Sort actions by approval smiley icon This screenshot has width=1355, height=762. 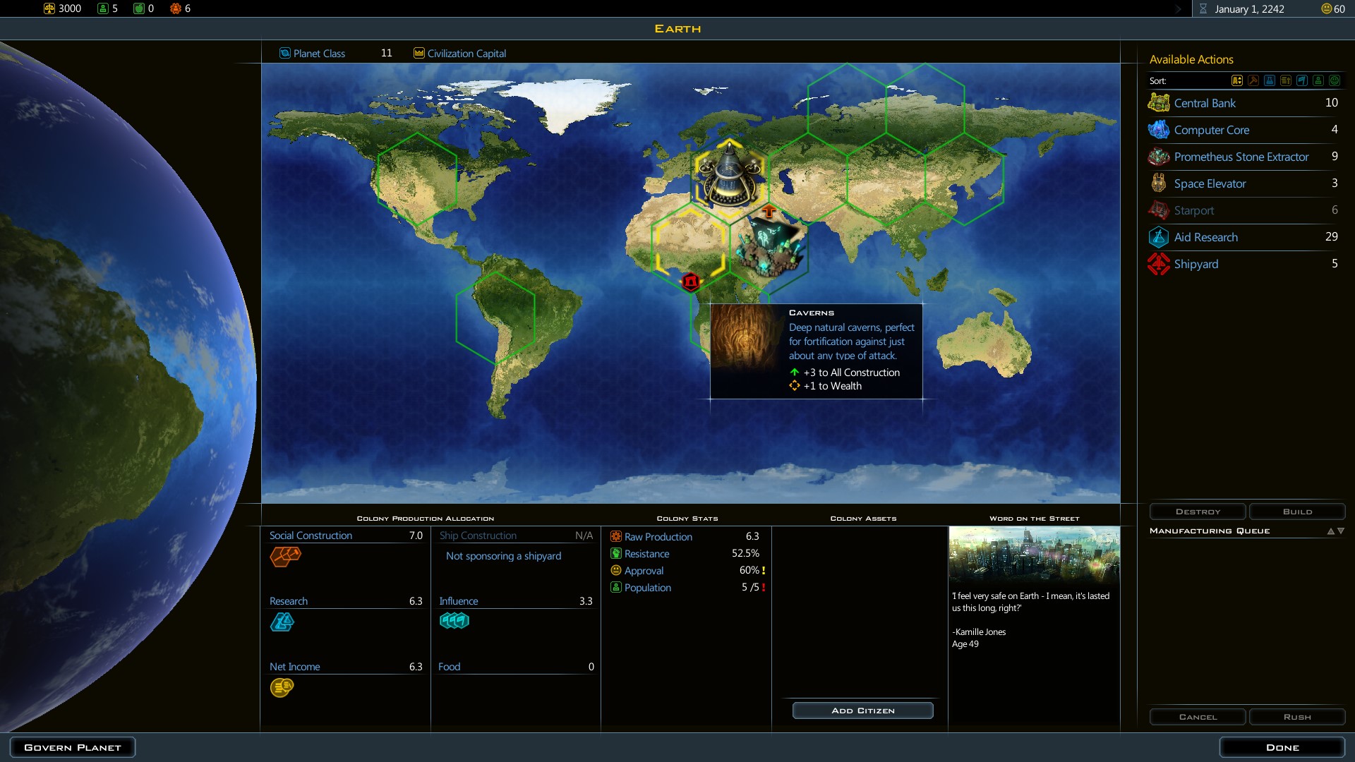1335,80
